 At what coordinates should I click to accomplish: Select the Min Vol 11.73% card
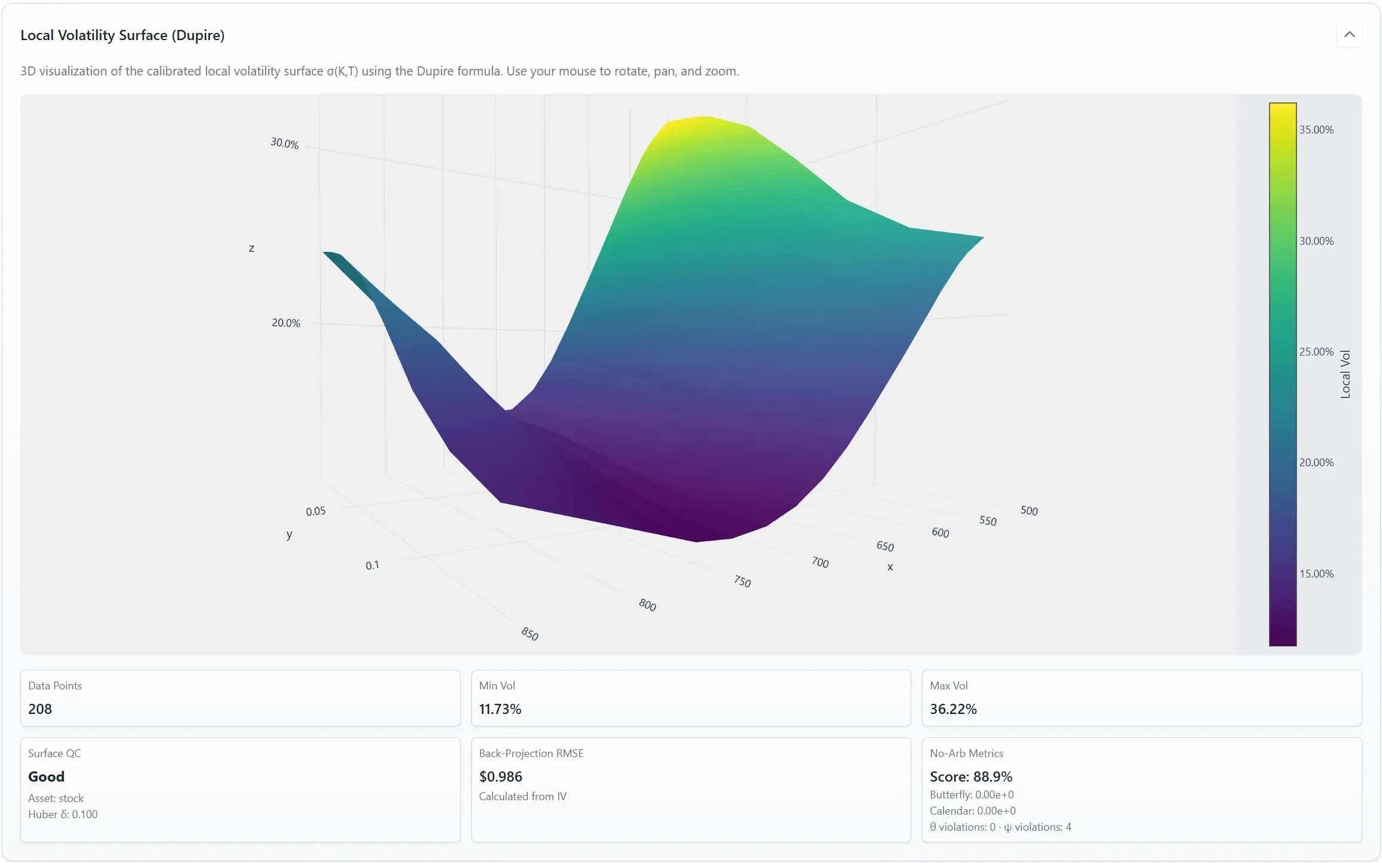click(690, 698)
